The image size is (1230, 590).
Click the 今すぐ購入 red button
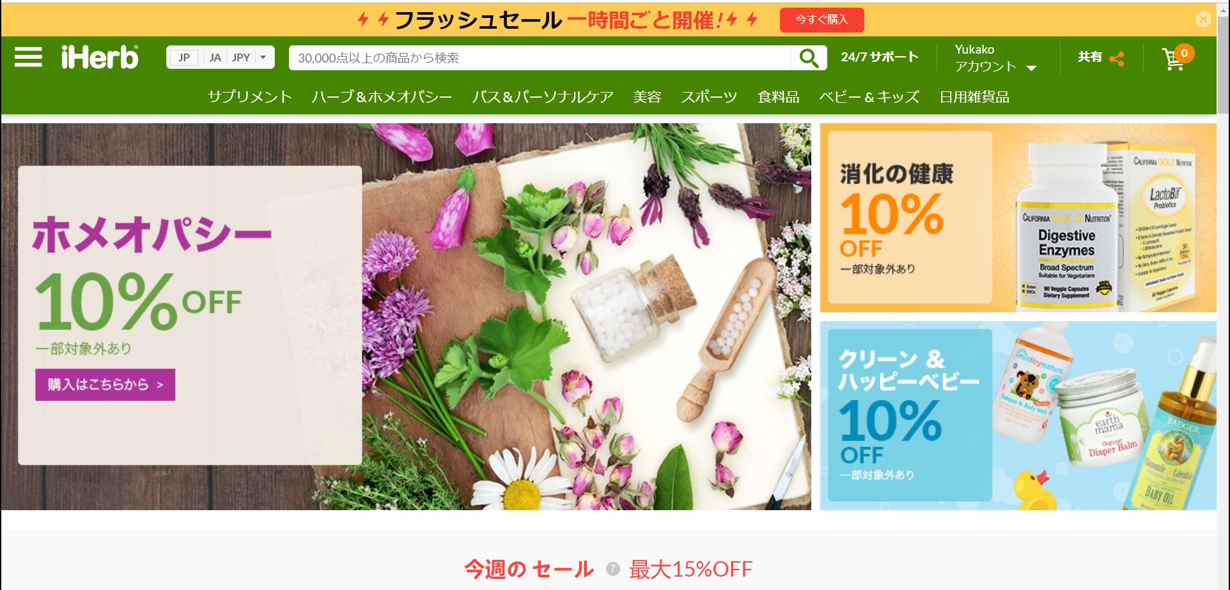(821, 20)
